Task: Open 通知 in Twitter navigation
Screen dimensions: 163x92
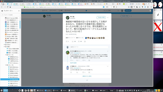Action: pyautogui.click(x=61, y=10)
